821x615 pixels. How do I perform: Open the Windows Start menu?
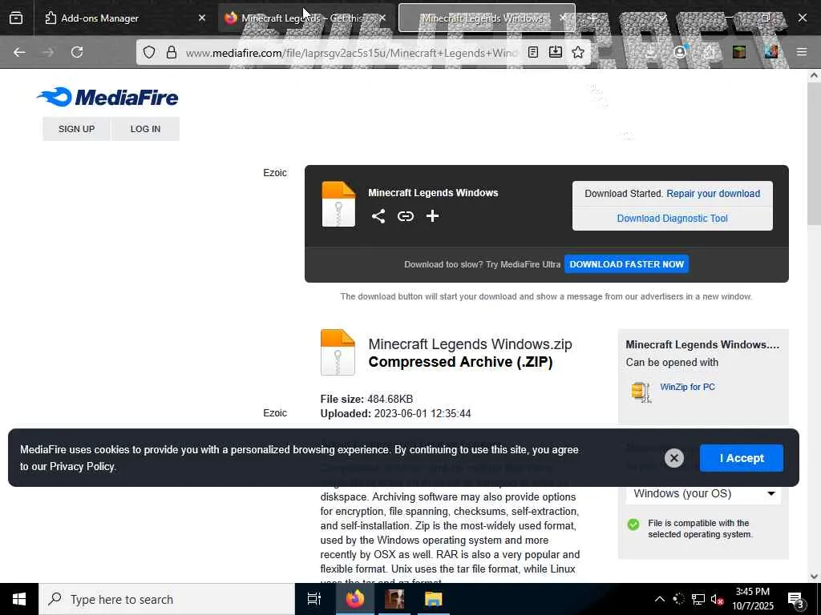point(19,599)
